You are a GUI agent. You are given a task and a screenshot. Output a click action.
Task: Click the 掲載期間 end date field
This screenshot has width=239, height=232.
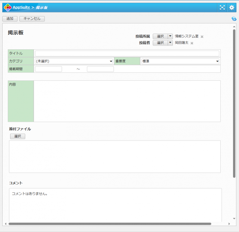(x=100, y=69)
